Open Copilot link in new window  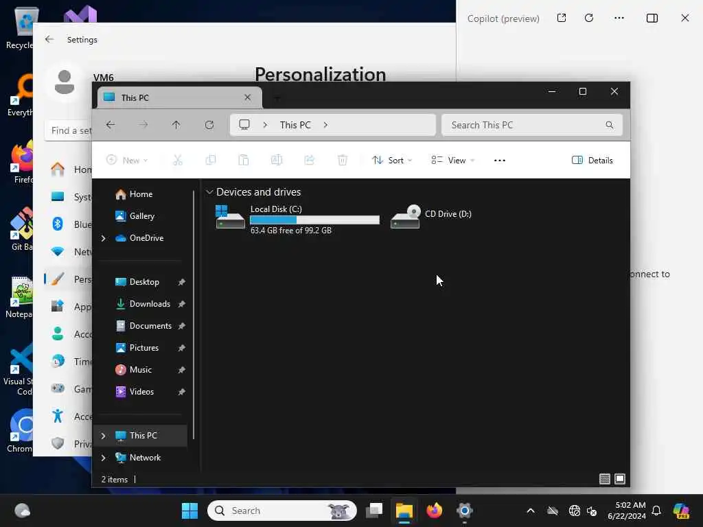point(562,18)
